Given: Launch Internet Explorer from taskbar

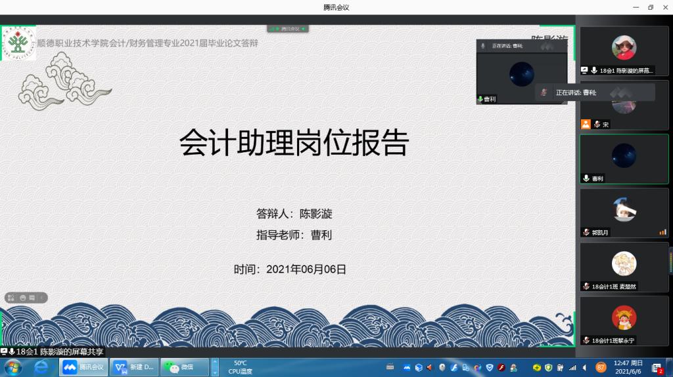Looking at the screenshot, I should pyautogui.click(x=41, y=367).
